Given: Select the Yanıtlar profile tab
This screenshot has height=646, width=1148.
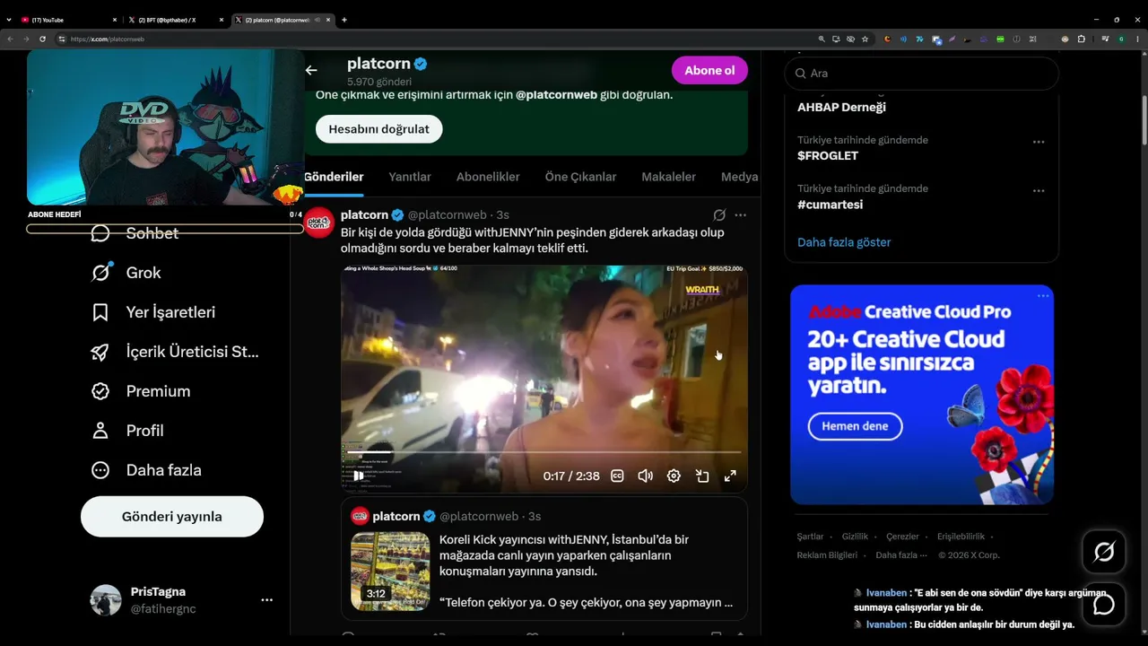Looking at the screenshot, I should (x=410, y=177).
